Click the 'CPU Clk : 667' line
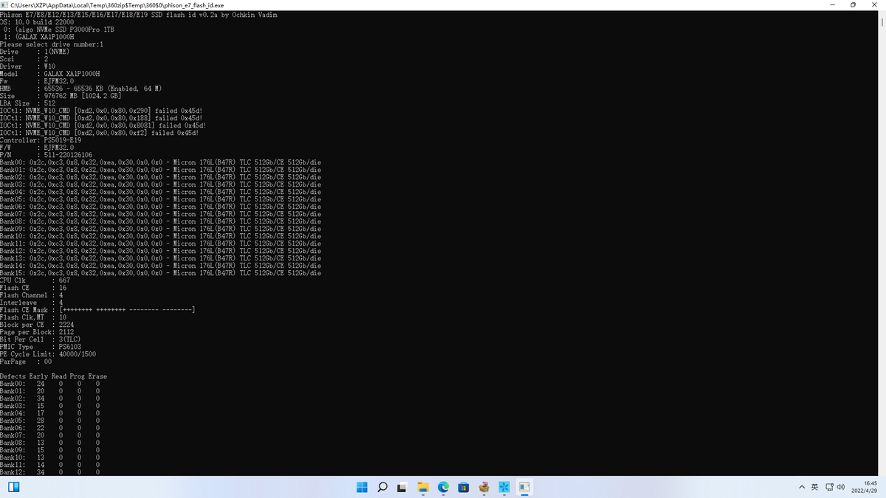The width and height of the screenshot is (886, 498). coord(35,280)
